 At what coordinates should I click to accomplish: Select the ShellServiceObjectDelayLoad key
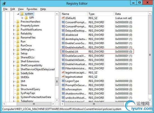(38, 69)
